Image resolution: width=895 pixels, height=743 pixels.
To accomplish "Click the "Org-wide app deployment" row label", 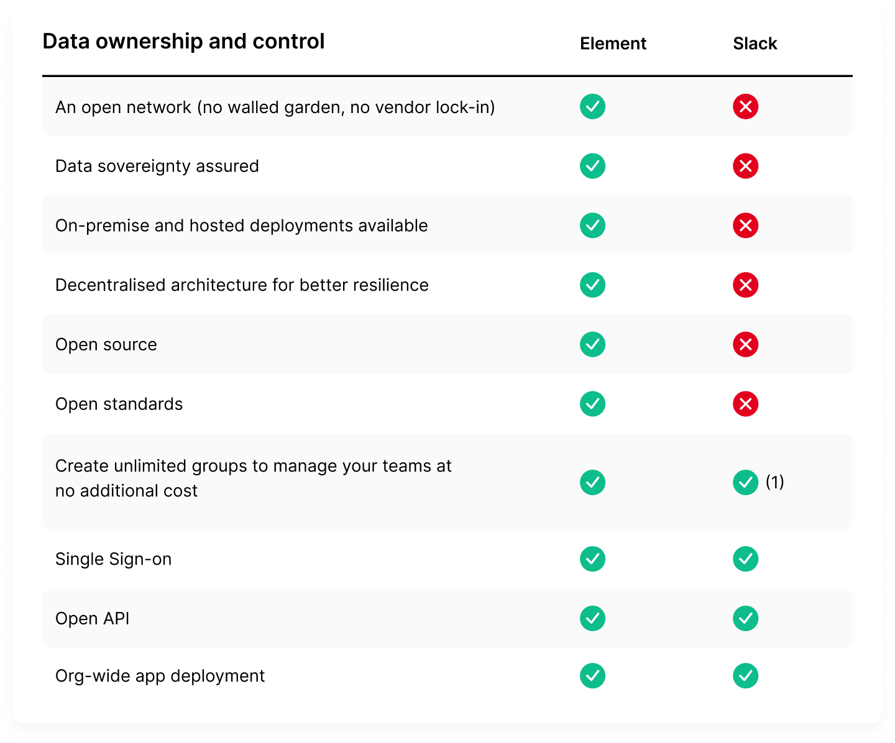I will 160,676.
